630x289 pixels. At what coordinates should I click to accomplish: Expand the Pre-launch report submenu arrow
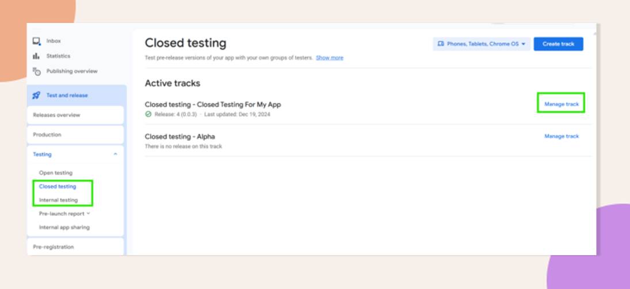[x=89, y=214]
